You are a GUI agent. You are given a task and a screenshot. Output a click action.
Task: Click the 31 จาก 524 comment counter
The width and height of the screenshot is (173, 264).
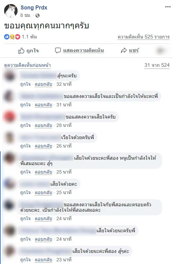[x=157, y=65]
